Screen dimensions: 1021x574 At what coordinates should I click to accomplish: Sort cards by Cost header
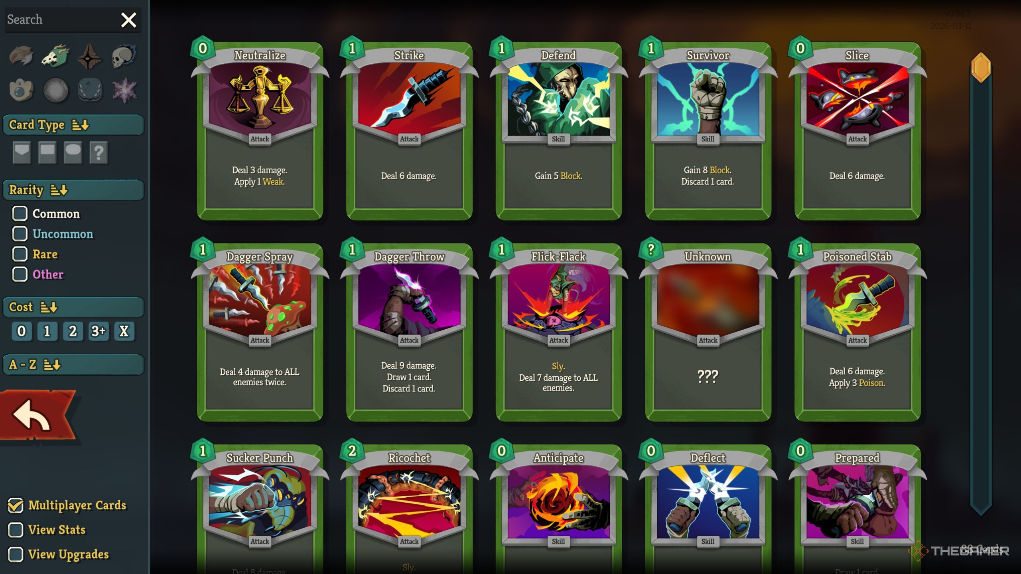pos(73,307)
